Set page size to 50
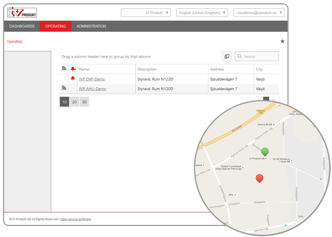Viewport: 332px width, 237px height. click(84, 102)
